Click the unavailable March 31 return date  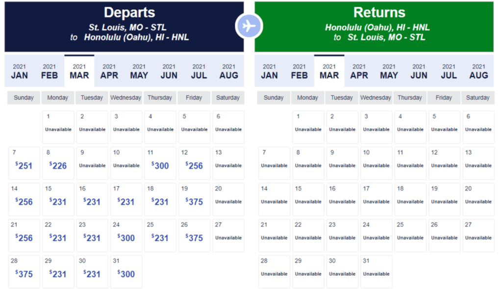376,271
